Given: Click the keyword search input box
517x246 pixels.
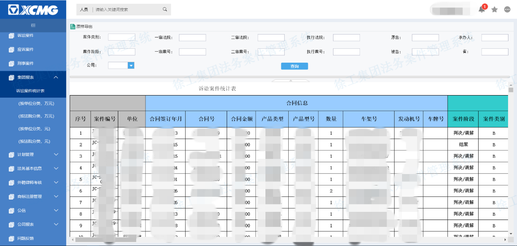Looking at the screenshot, I should coord(127,9).
